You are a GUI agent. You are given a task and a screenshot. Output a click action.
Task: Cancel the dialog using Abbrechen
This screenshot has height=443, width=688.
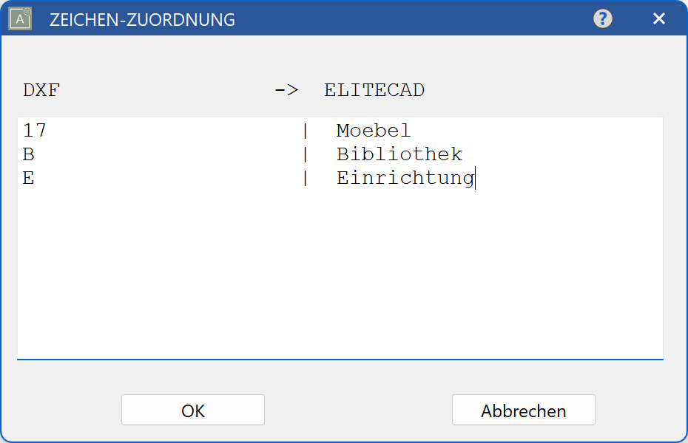523,410
